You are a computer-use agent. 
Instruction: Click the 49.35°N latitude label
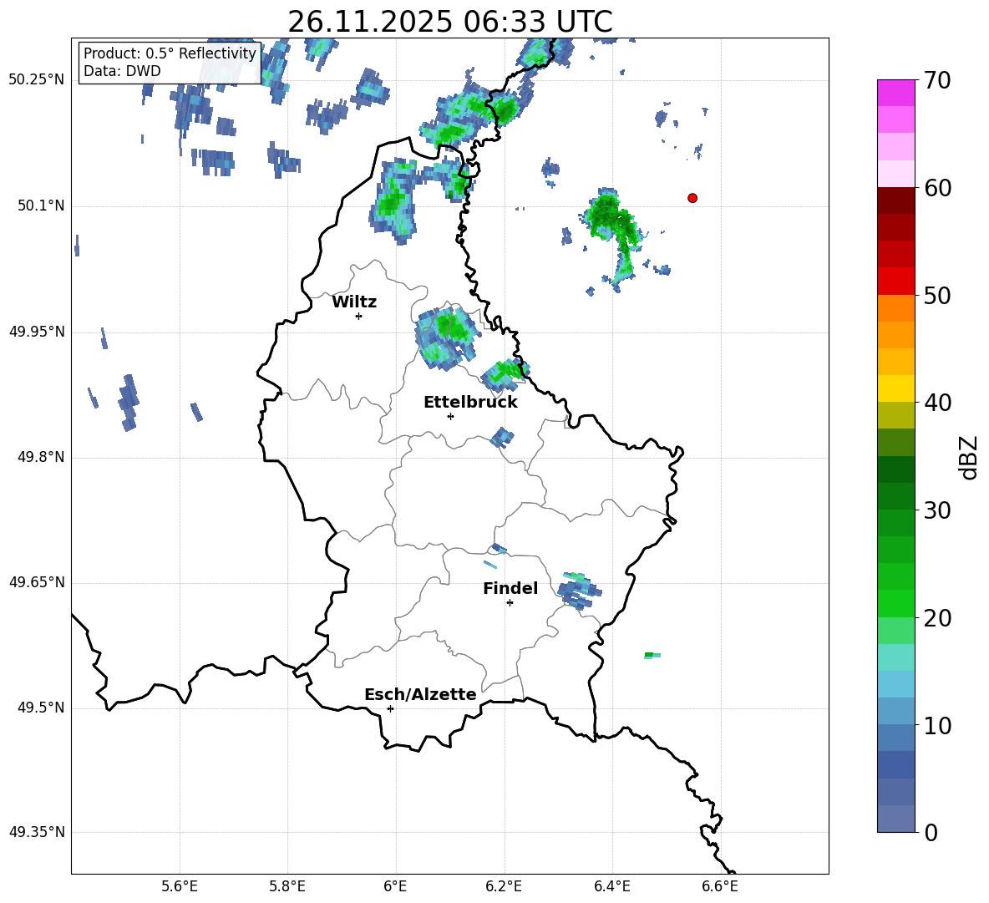37,832
